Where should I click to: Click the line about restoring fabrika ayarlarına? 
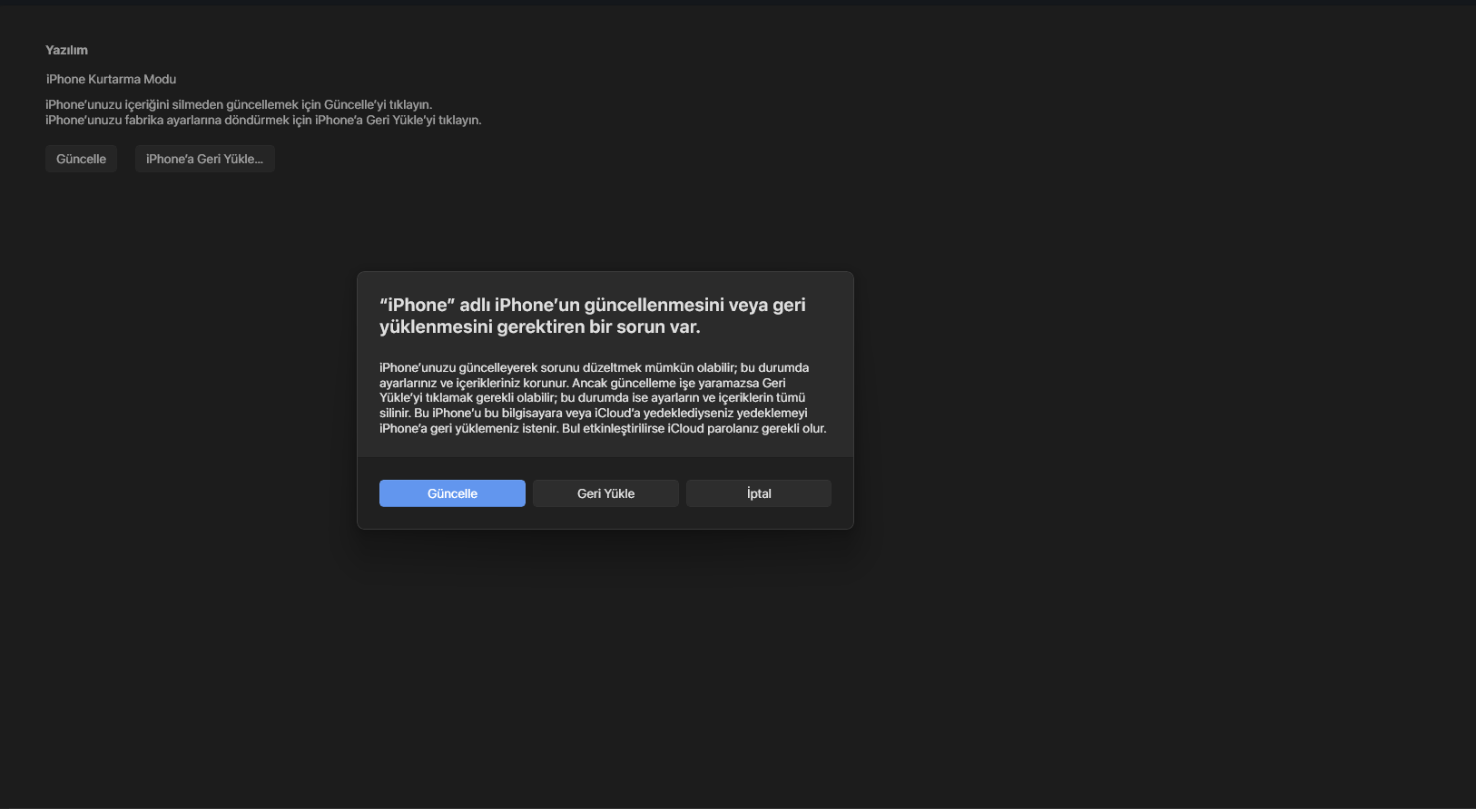tap(263, 120)
